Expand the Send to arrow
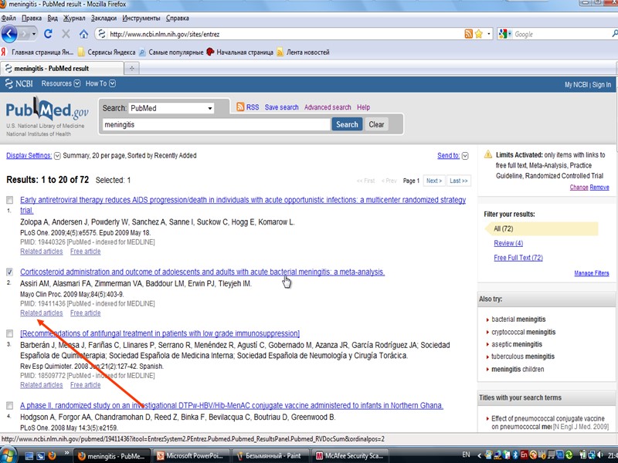This screenshot has width=618, height=463. 465,156
